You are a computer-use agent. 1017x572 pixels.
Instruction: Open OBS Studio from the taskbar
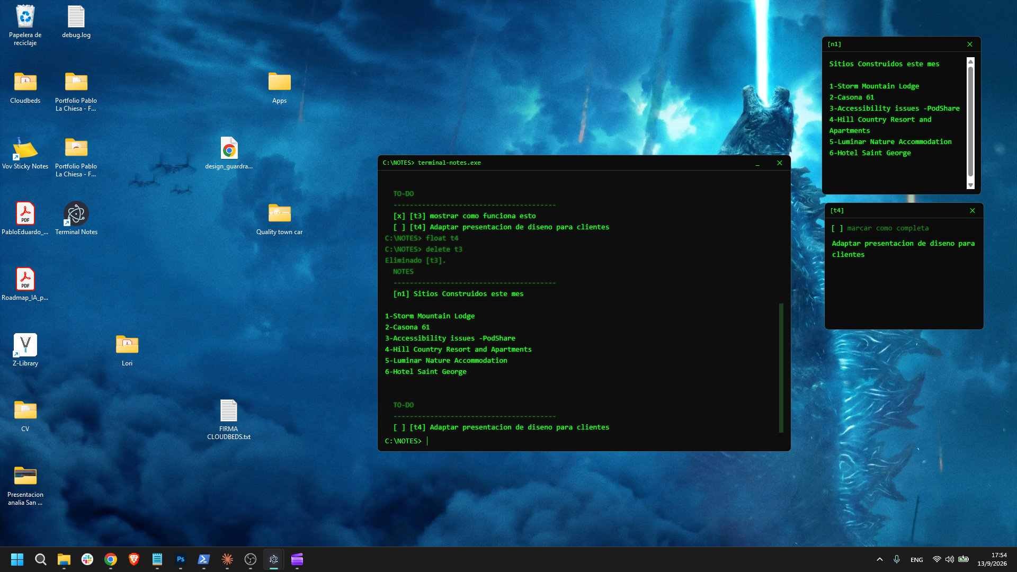point(250,559)
